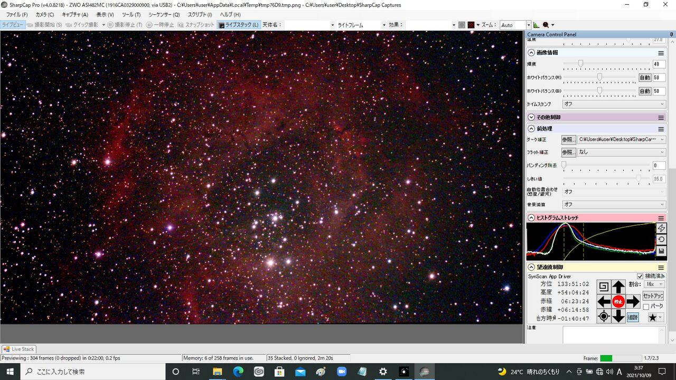Open the Zoom app from the taskbar

pyautogui.click(x=342, y=372)
